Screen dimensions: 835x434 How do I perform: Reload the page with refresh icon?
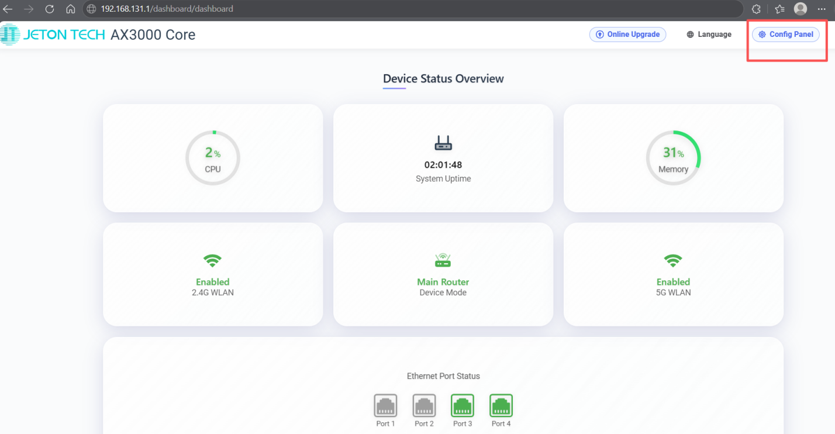tap(50, 9)
